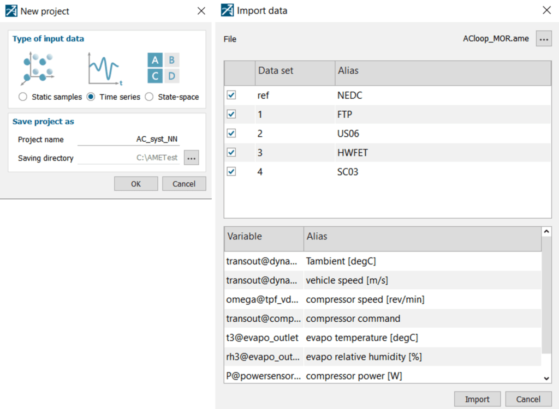Close the New project dialog
Screen dimensions: 559x409
pos(201,11)
